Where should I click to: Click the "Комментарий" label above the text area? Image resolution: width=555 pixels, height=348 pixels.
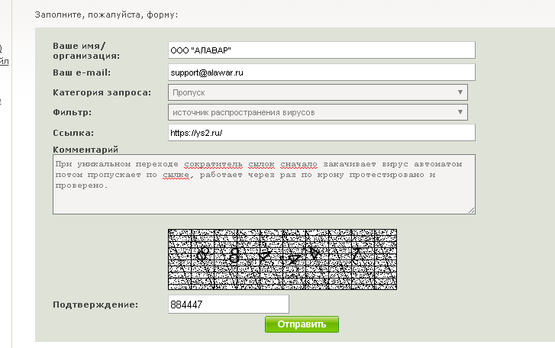(89, 149)
